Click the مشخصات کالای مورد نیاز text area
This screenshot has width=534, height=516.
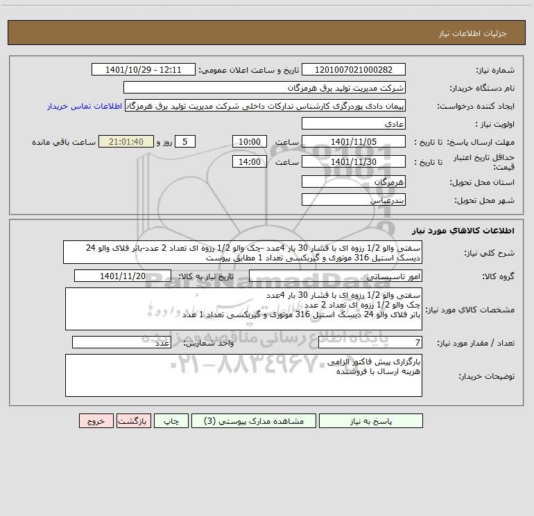point(243,309)
